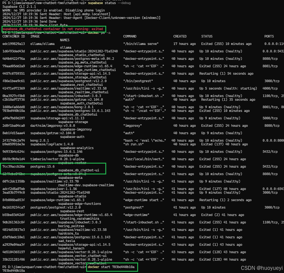Click the command '"/bin/postgrest"'
The image size is (284, 273).
coord(138,81)
